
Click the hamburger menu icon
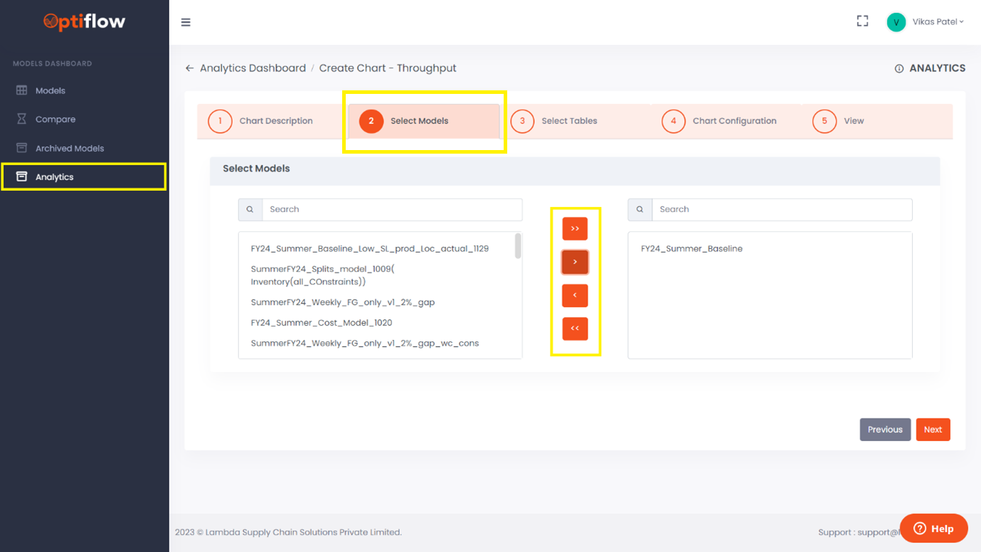186,23
